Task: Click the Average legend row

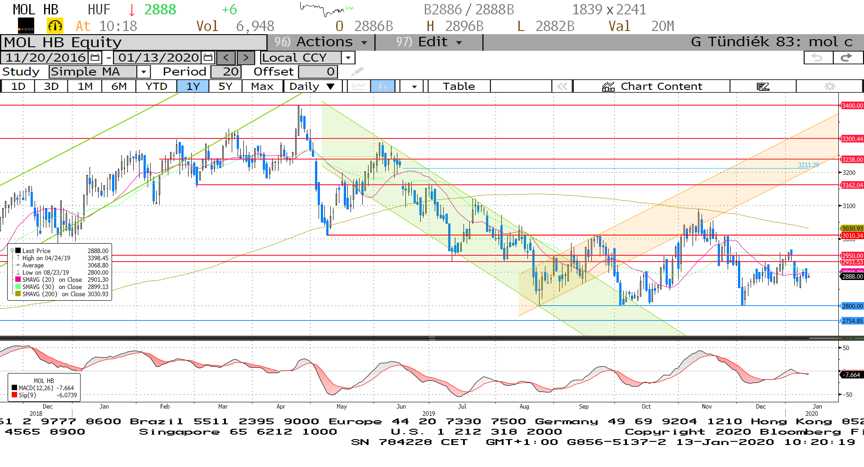Action: pos(62,265)
